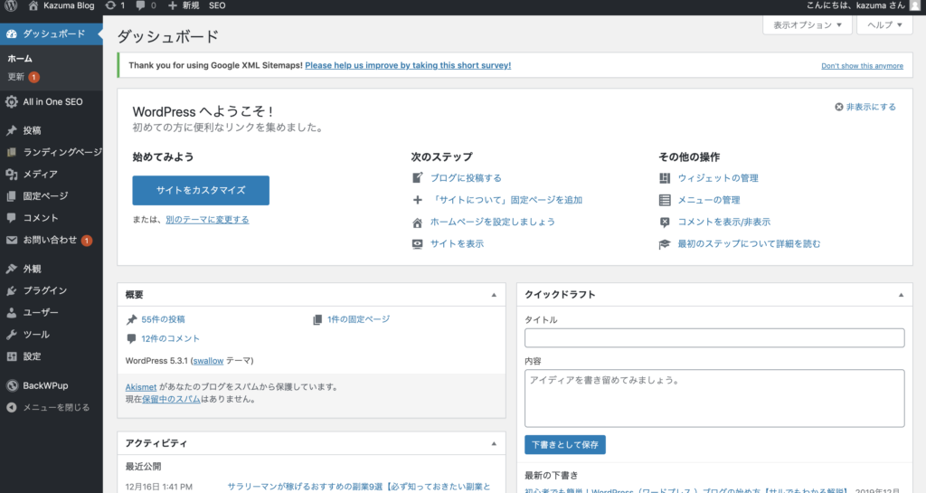Viewport: 926px width, 493px height.
Task: Click コメントを表示/非表示 link
Action: (723, 222)
